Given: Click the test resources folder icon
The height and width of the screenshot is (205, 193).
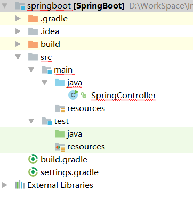Looking at the screenshot, I should click(x=60, y=147).
